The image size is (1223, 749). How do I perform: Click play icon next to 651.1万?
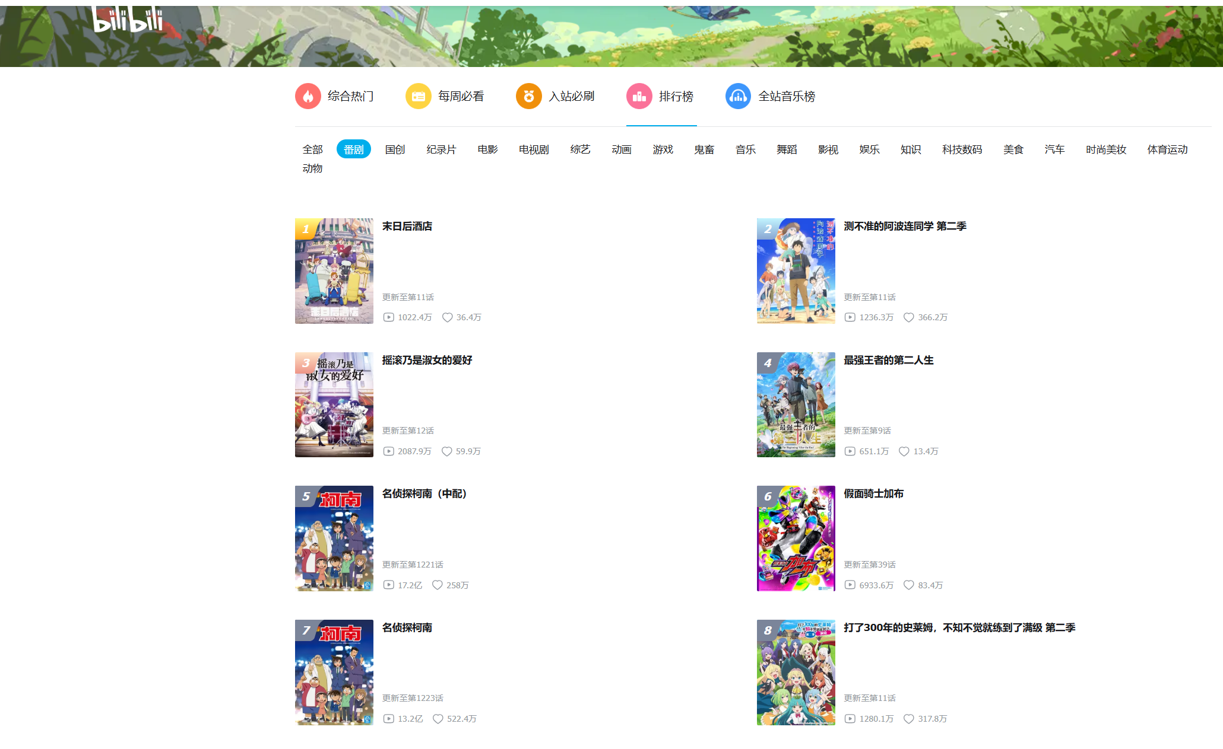click(850, 451)
